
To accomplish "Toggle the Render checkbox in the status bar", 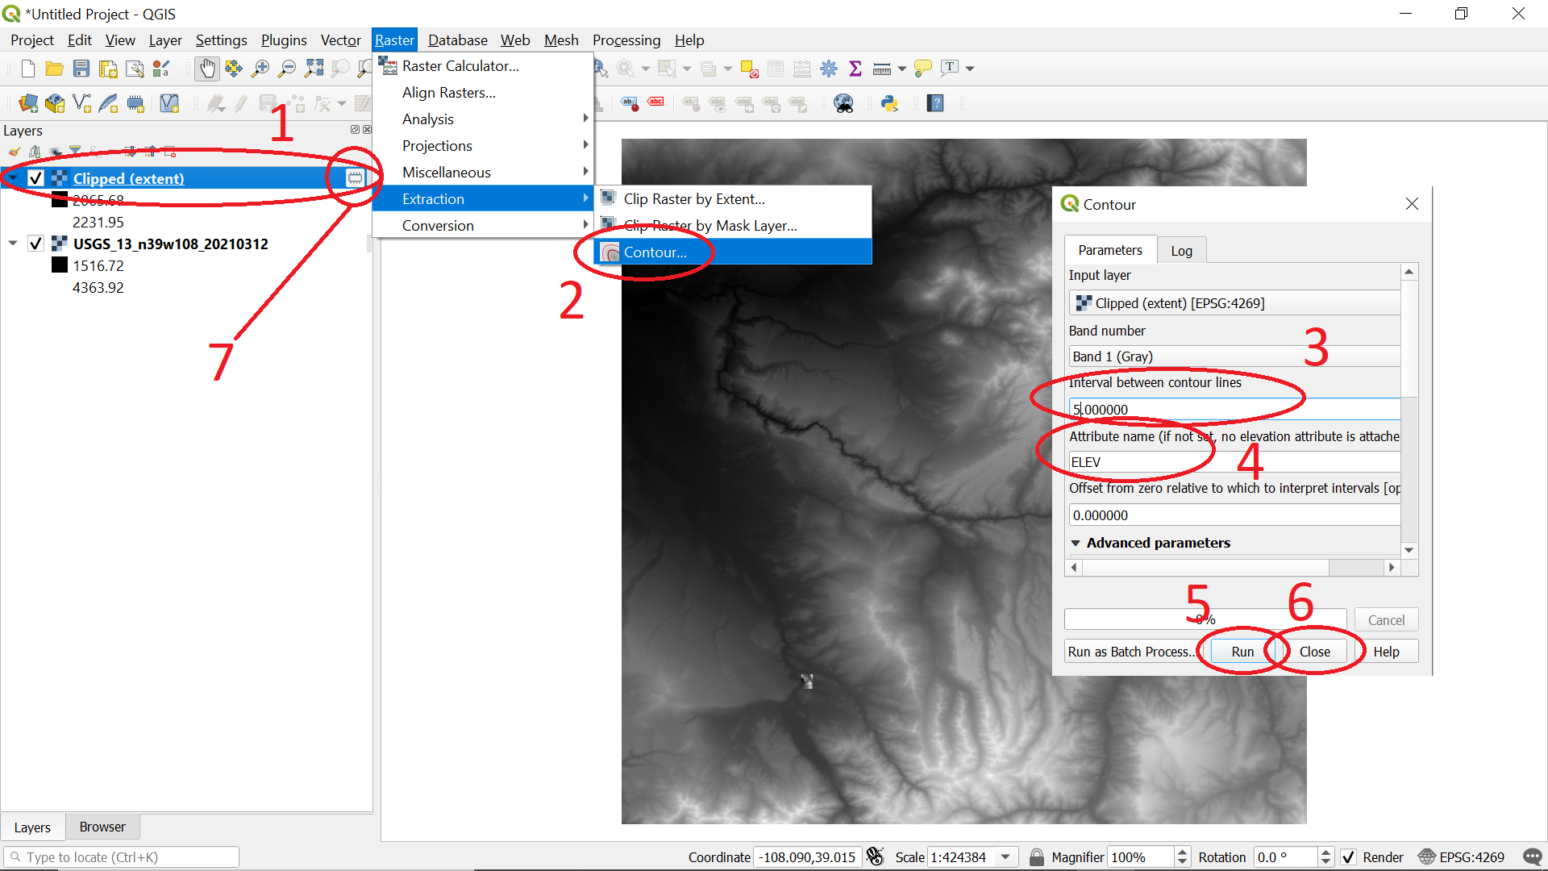I will click(1348, 857).
